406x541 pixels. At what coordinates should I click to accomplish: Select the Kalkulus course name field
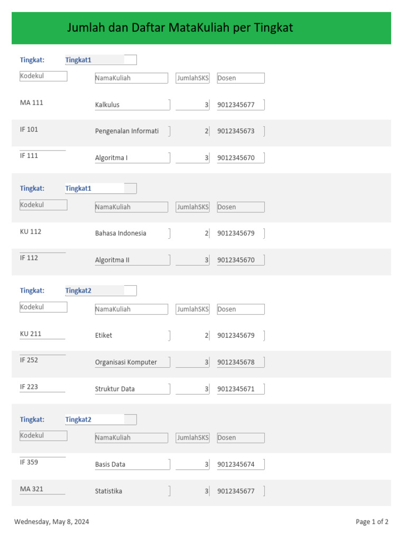pos(132,105)
